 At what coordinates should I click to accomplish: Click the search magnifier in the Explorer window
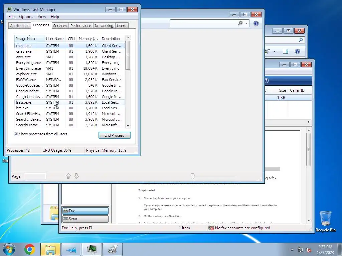click(x=301, y=40)
